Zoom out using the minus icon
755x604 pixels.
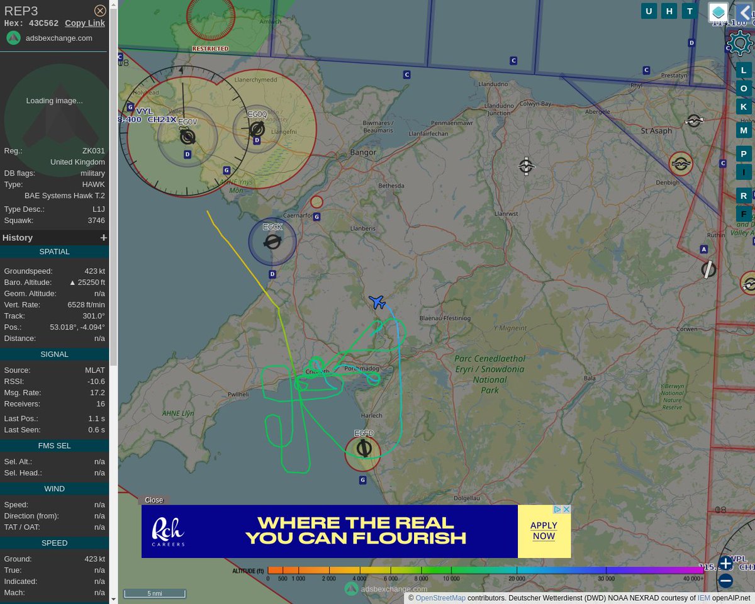coord(725,581)
